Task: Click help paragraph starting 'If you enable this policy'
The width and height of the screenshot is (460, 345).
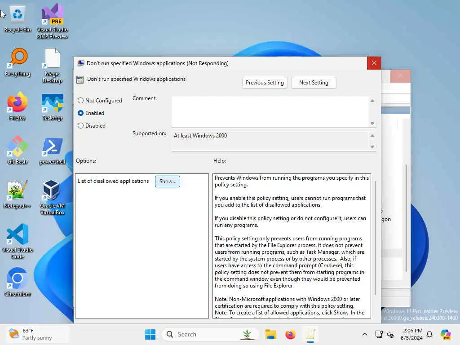Action: pos(290,202)
